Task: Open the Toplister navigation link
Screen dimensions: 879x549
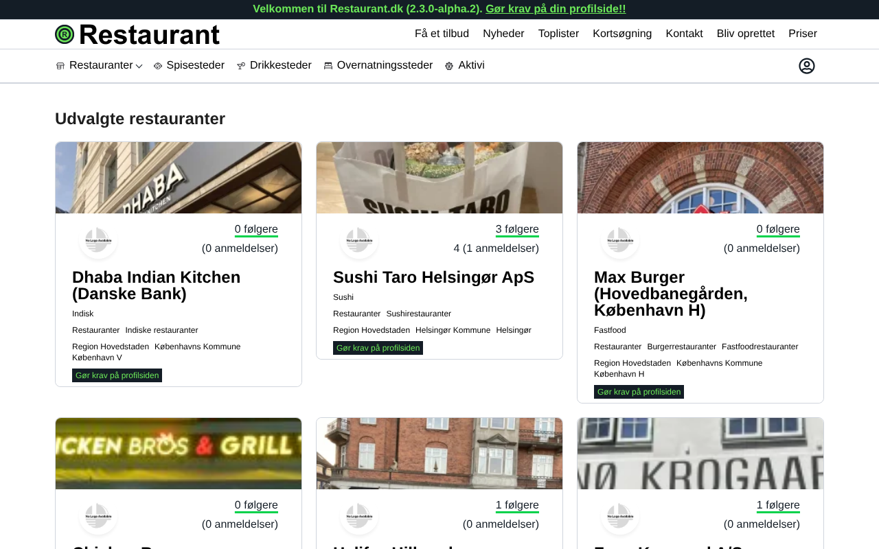Action: pos(558,34)
